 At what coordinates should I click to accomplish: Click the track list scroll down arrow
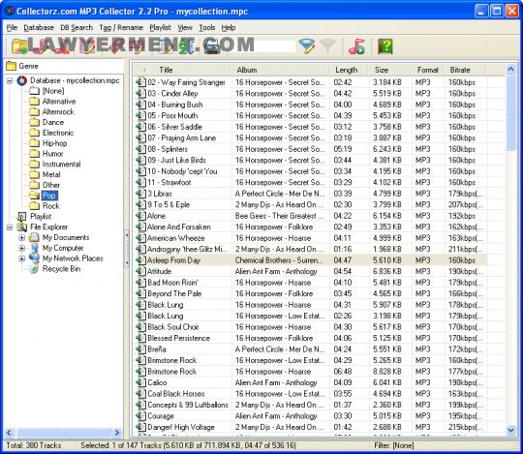click(510, 430)
